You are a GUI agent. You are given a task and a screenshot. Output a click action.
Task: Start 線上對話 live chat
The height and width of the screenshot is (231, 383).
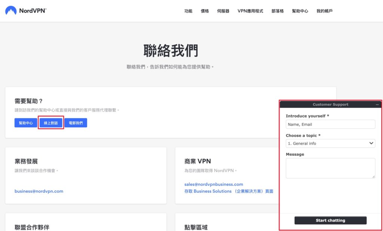point(51,123)
